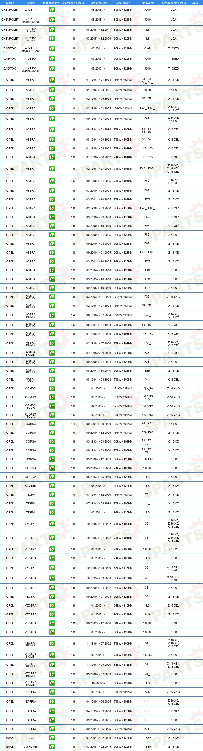
Task: Click fuel icon in Tigra 1.4 row
Action: [x=52, y=494]
